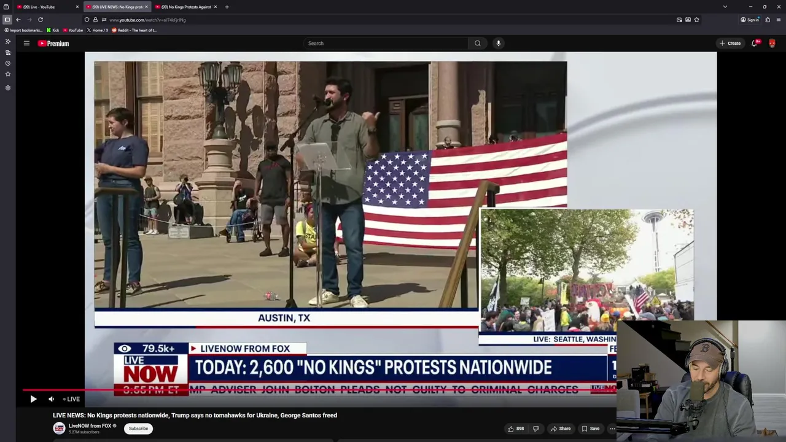Screen dimensions: 786x442
Task: Open more actions three-dot menu
Action: click(612, 428)
